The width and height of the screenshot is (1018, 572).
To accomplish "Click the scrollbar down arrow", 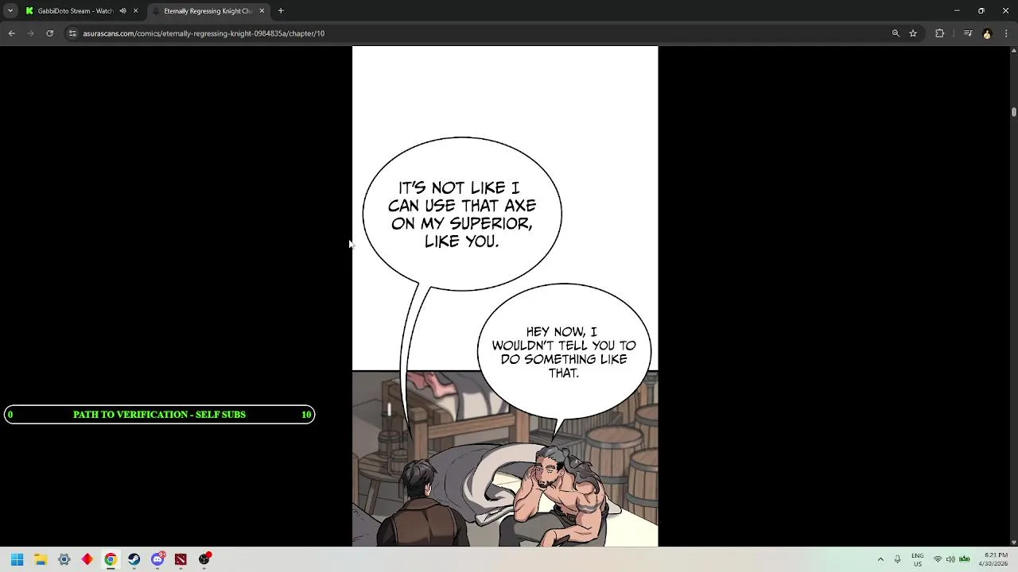I will click(x=1014, y=543).
